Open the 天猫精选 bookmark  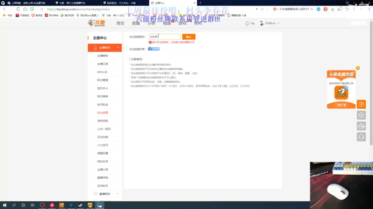click(x=22, y=15)
